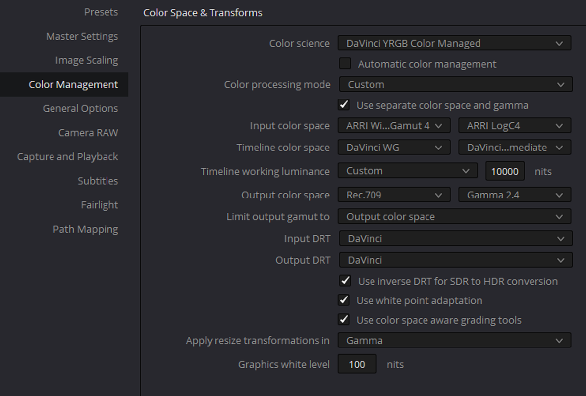Viewport: 586px width, 396px height.
Task: Enable Automatic color management checkbox
Action: point(345,63)
